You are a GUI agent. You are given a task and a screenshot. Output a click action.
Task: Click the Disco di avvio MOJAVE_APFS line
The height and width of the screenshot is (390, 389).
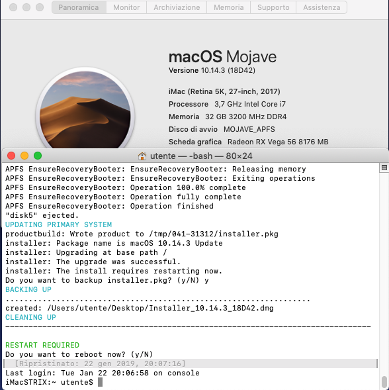pyautogui.click(x=222, y=129)
